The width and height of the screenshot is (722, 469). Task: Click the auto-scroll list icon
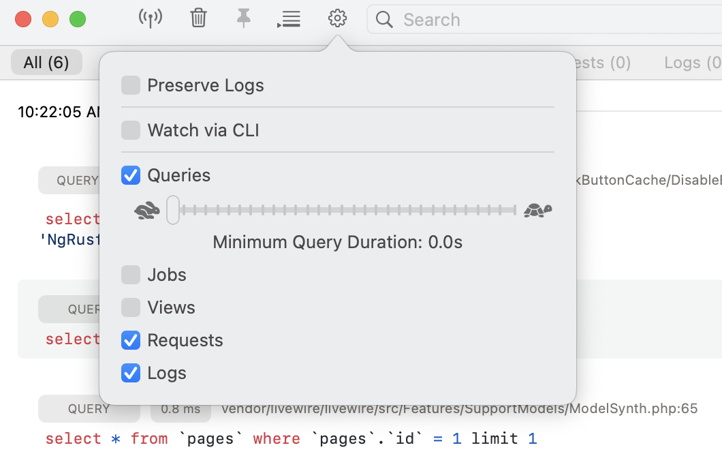click(289, 19)
